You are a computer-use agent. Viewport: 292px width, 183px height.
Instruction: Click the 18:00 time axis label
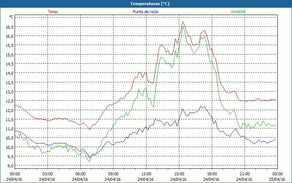212,174
